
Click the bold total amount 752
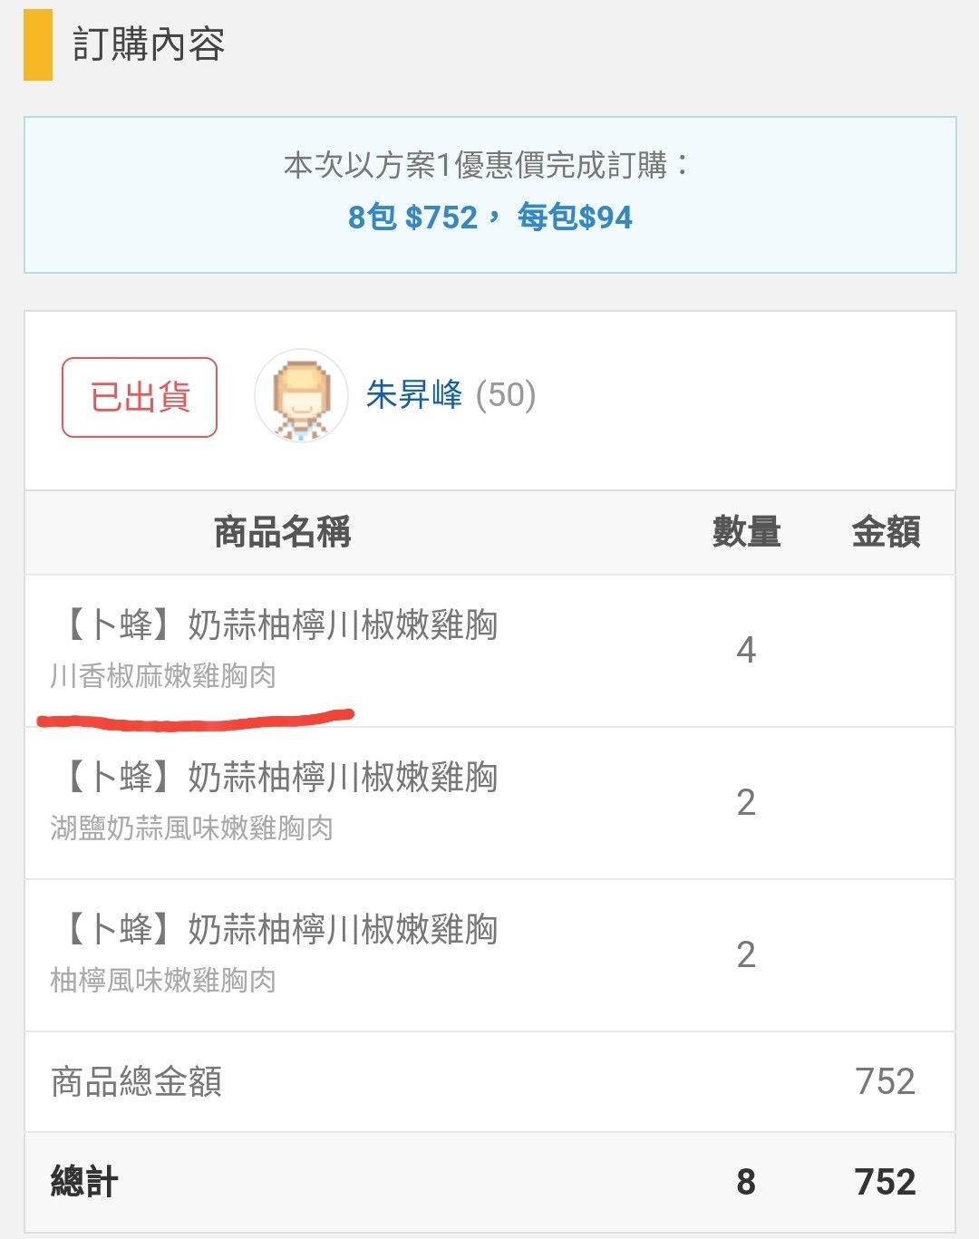click(x=885, y=1182)
